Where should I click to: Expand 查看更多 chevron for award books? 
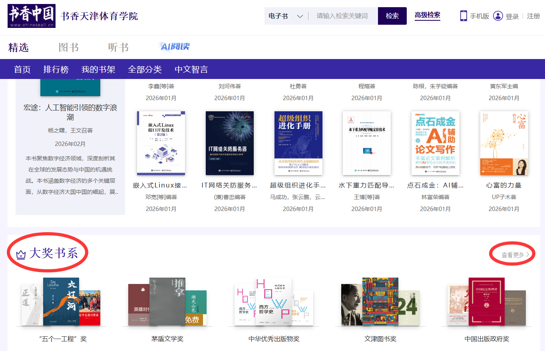(528, 255)
